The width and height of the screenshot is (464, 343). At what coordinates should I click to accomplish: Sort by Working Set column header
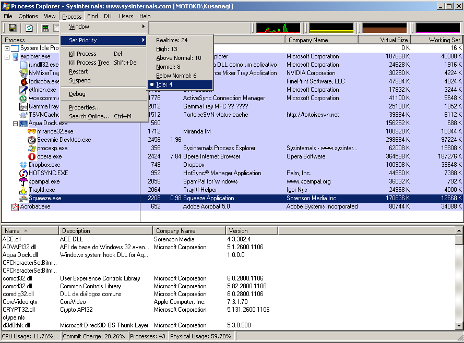[437, 40]
